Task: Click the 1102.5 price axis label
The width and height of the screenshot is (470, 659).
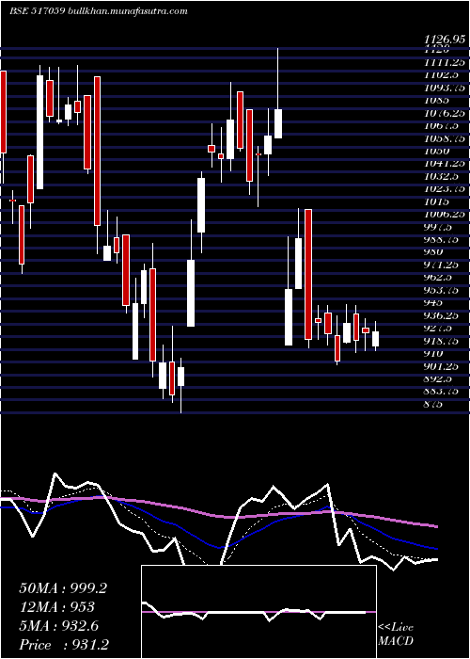Action: pyautogui.click(x=442, y=74)
